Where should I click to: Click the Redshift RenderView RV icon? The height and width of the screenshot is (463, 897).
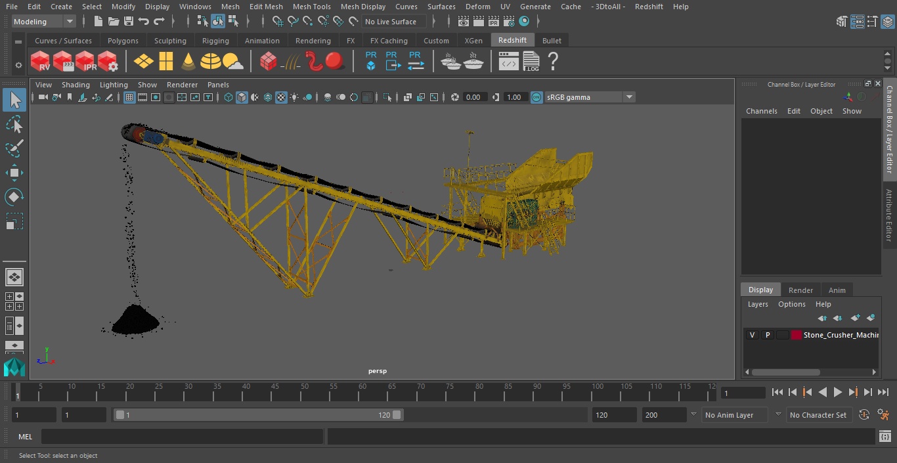[41, 62]
